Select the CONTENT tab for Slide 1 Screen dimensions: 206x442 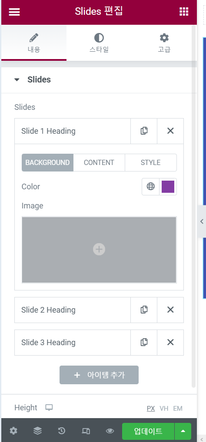click(x=99, y=163)
